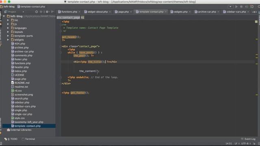Click the search magnifier icon top right
Screen dimensions: 260x146
(x=259, y=6)
